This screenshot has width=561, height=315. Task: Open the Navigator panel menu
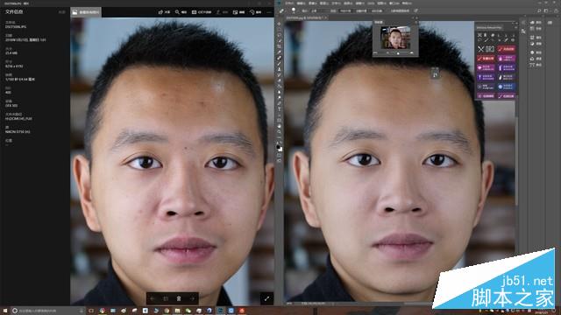coord(416,22)
